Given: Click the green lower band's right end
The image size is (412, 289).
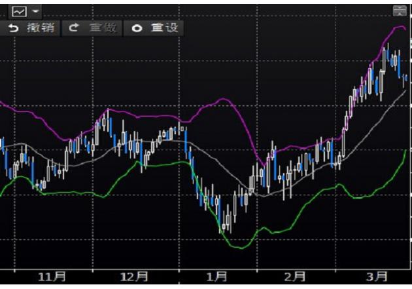Looking at the screenshot, I should 405,150.
